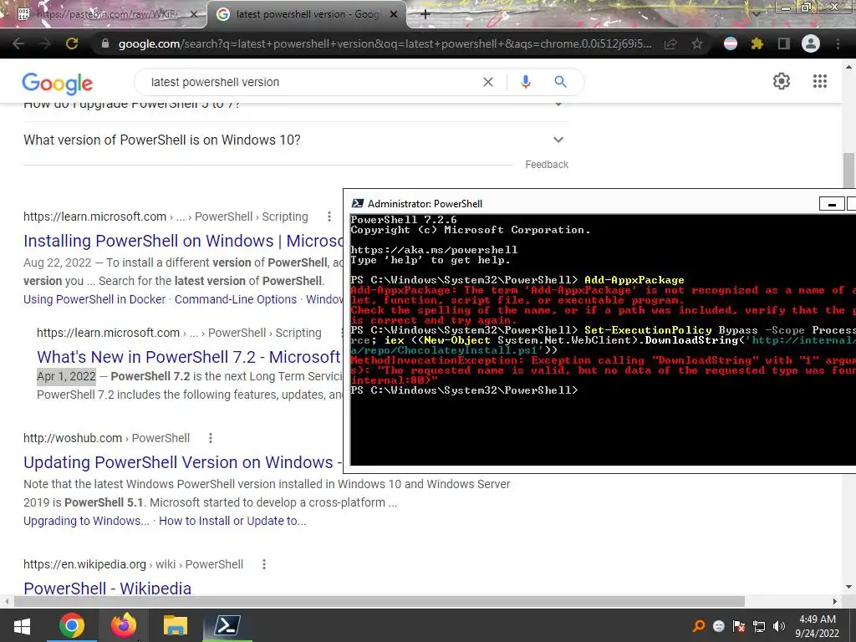Clear the search box with the X
Viewport: 856px width, 642px height.
(488, 82)
